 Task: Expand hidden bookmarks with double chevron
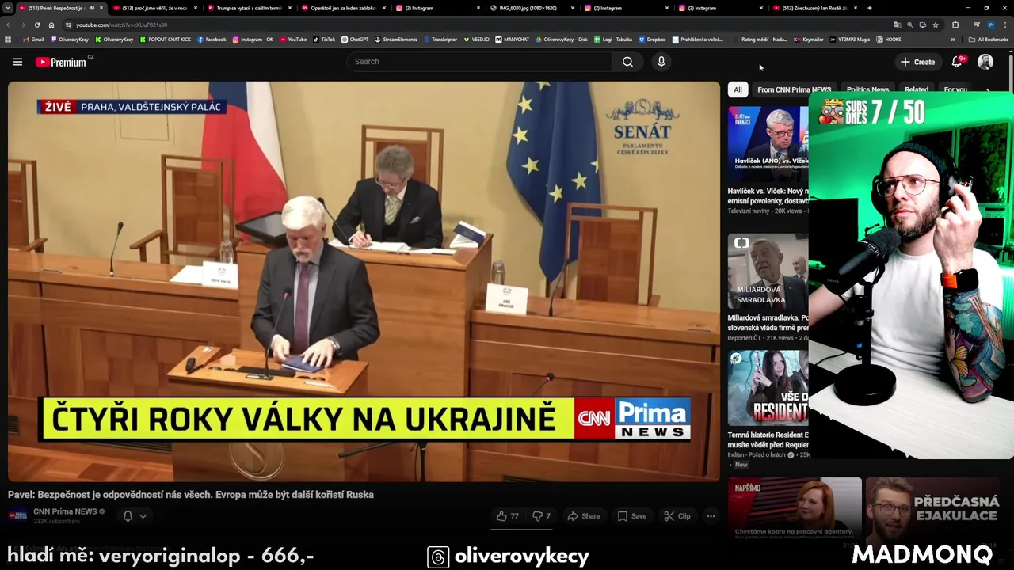pos(953,40)
